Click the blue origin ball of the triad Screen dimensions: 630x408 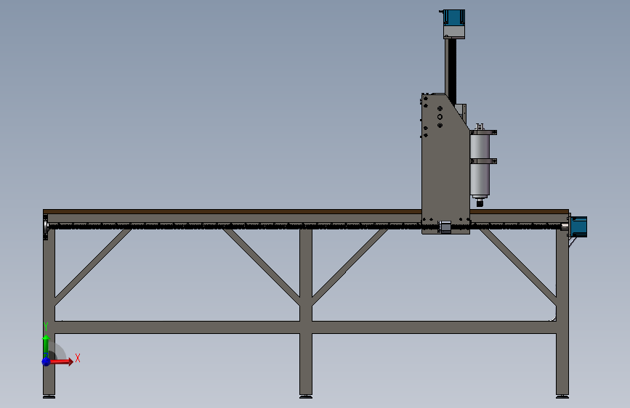46,362
